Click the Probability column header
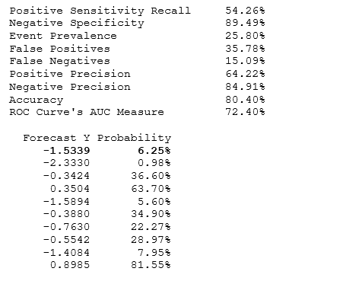The width and height of the screenshot is (359, 281). coord(135,138)
